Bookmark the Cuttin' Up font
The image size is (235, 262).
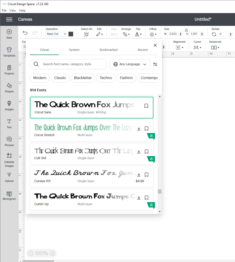147,198
